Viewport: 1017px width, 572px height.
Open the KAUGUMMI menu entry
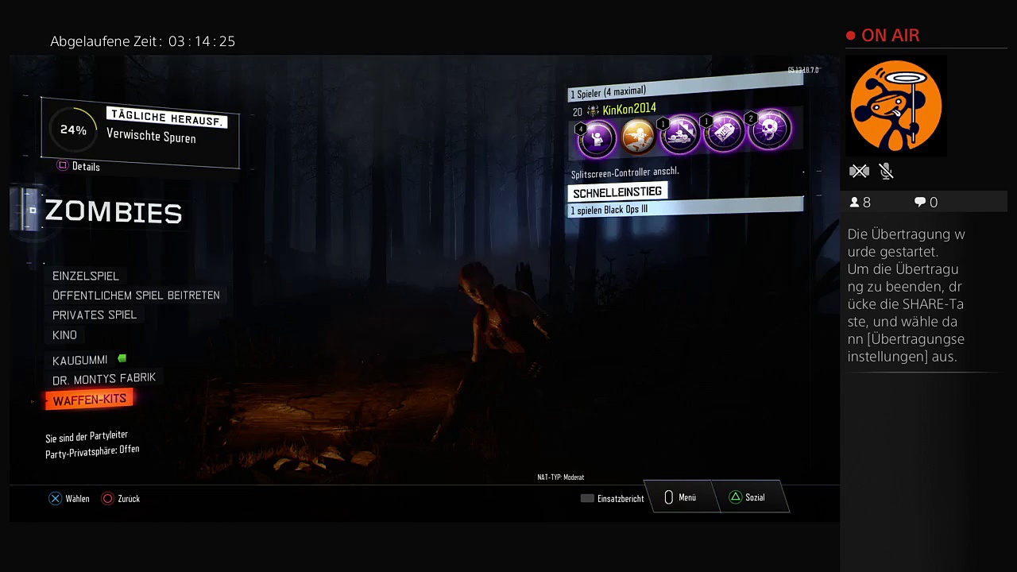click(79, 360)
